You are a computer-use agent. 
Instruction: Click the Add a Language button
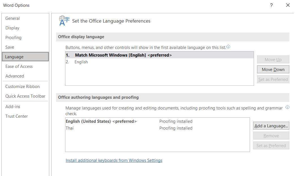click(271, 126)
